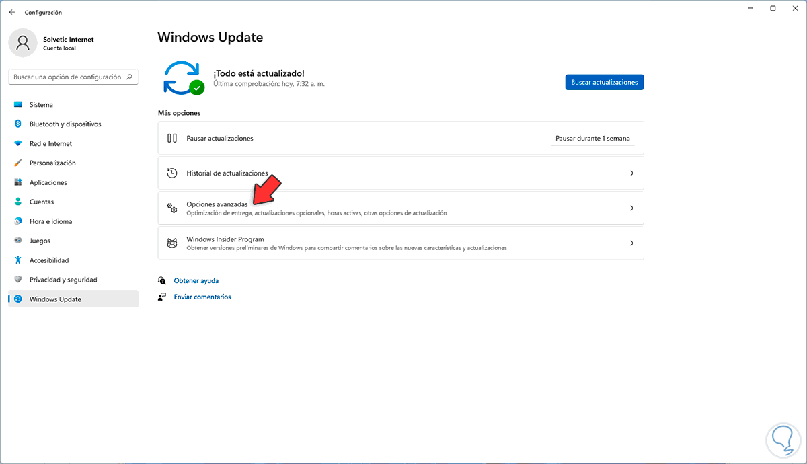Click the search magnifier icon
This screenshot has height=464, width=807.
(x=130, y=77)
